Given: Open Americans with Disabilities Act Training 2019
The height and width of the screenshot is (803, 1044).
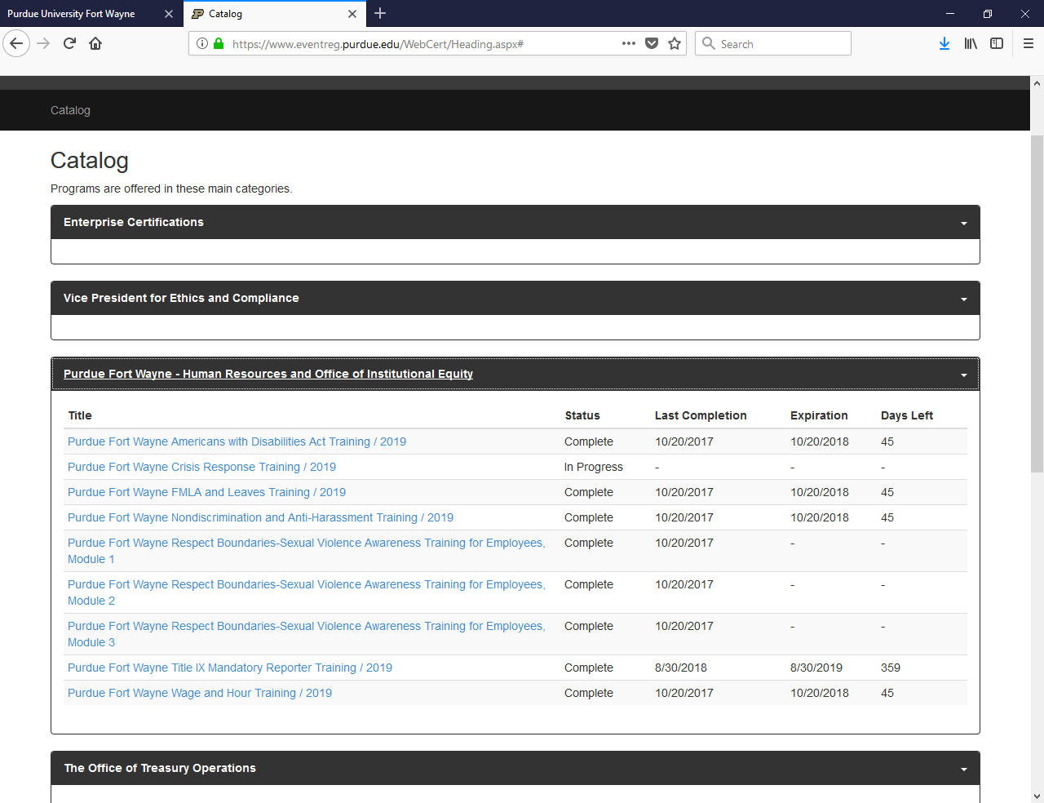Looking at the screenshot, I should click(237, 441).
